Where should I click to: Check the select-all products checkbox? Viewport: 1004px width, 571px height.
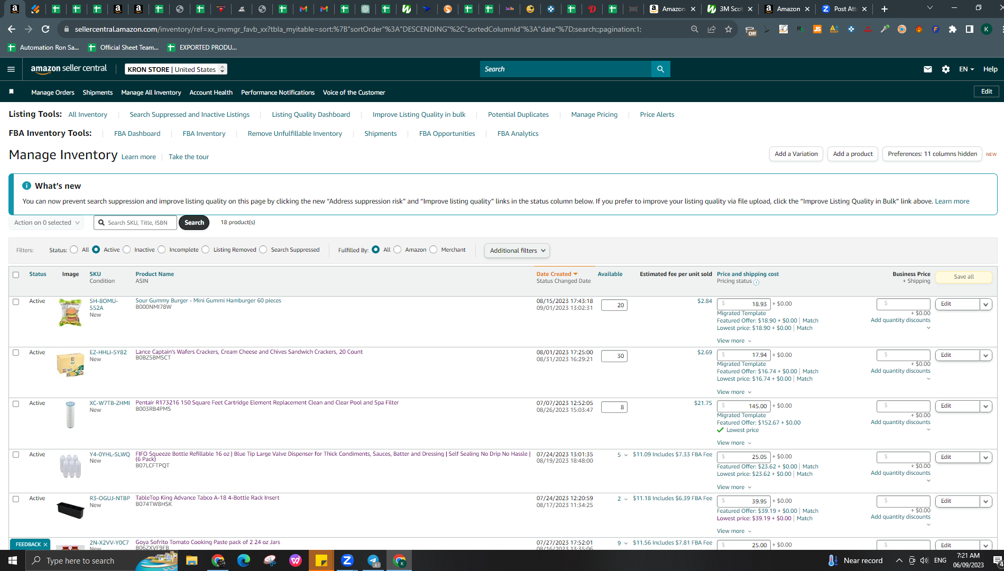(16, 275)
